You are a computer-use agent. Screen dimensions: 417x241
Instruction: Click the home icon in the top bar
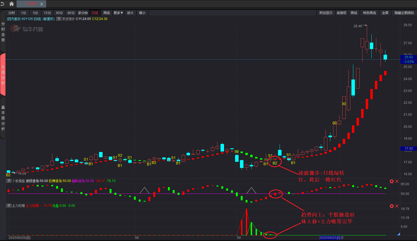click(x=11, y=4)
